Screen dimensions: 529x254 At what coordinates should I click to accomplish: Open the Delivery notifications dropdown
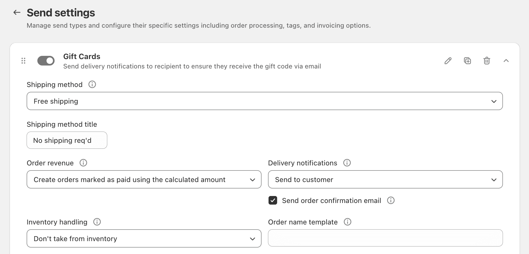(385, 180)
